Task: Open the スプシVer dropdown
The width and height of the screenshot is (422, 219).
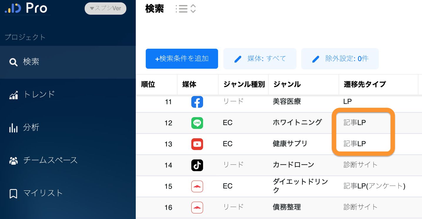Action: pos(105,9)
